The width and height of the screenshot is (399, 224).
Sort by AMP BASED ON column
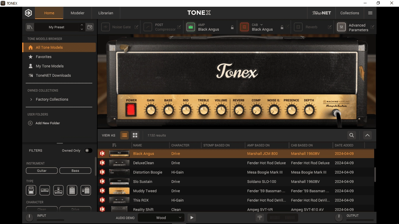(259, 145)
